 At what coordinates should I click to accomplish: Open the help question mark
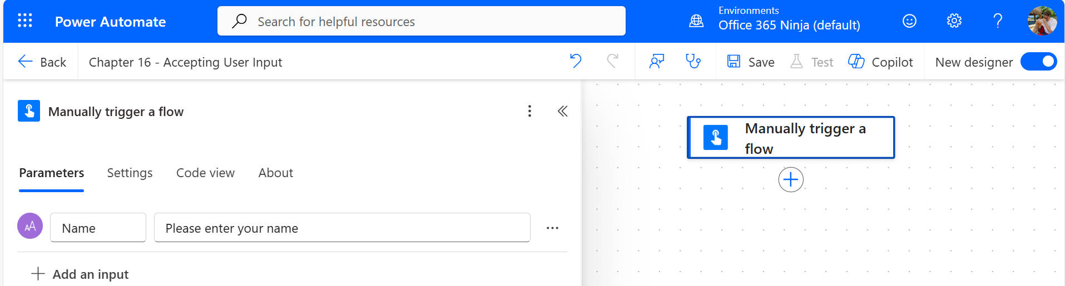(x=998, y=21)
